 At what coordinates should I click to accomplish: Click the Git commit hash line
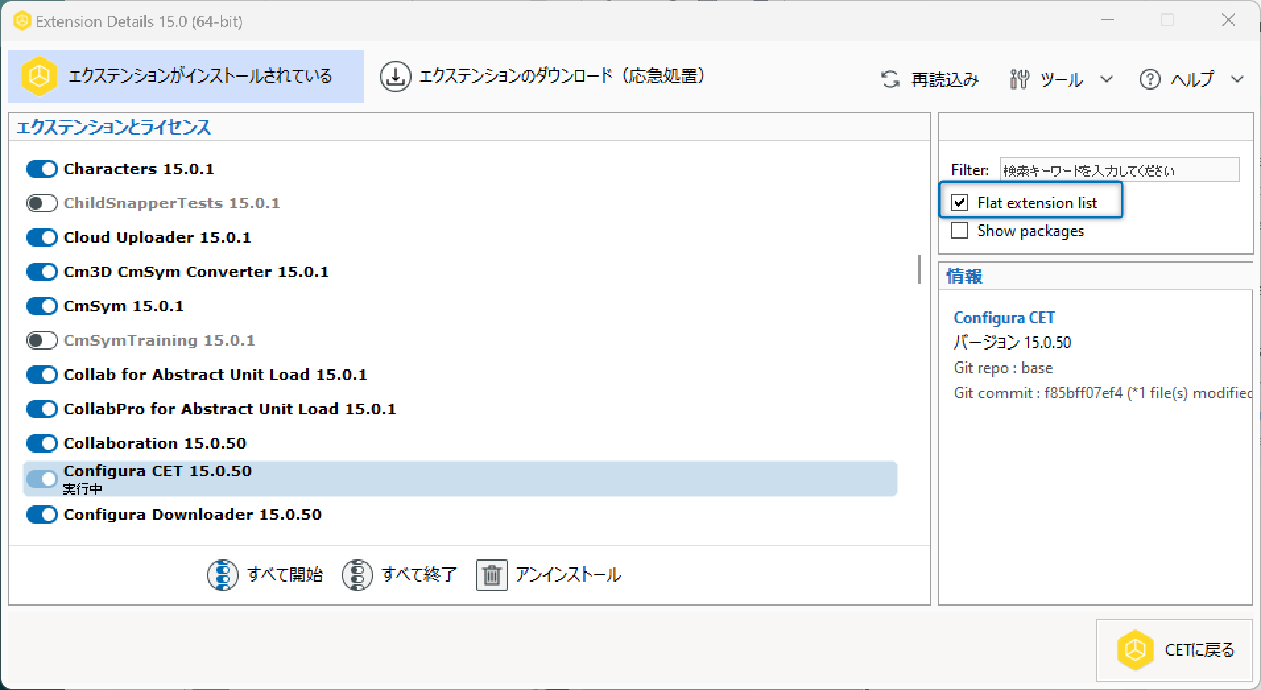(x=1103, y=393)
